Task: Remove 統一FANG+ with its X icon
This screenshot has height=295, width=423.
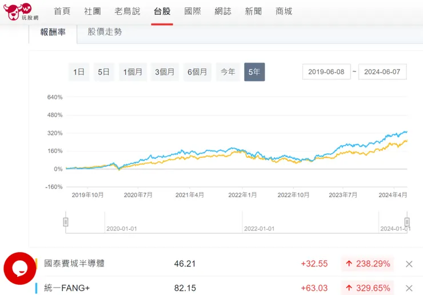Action: tap(409, 288)
